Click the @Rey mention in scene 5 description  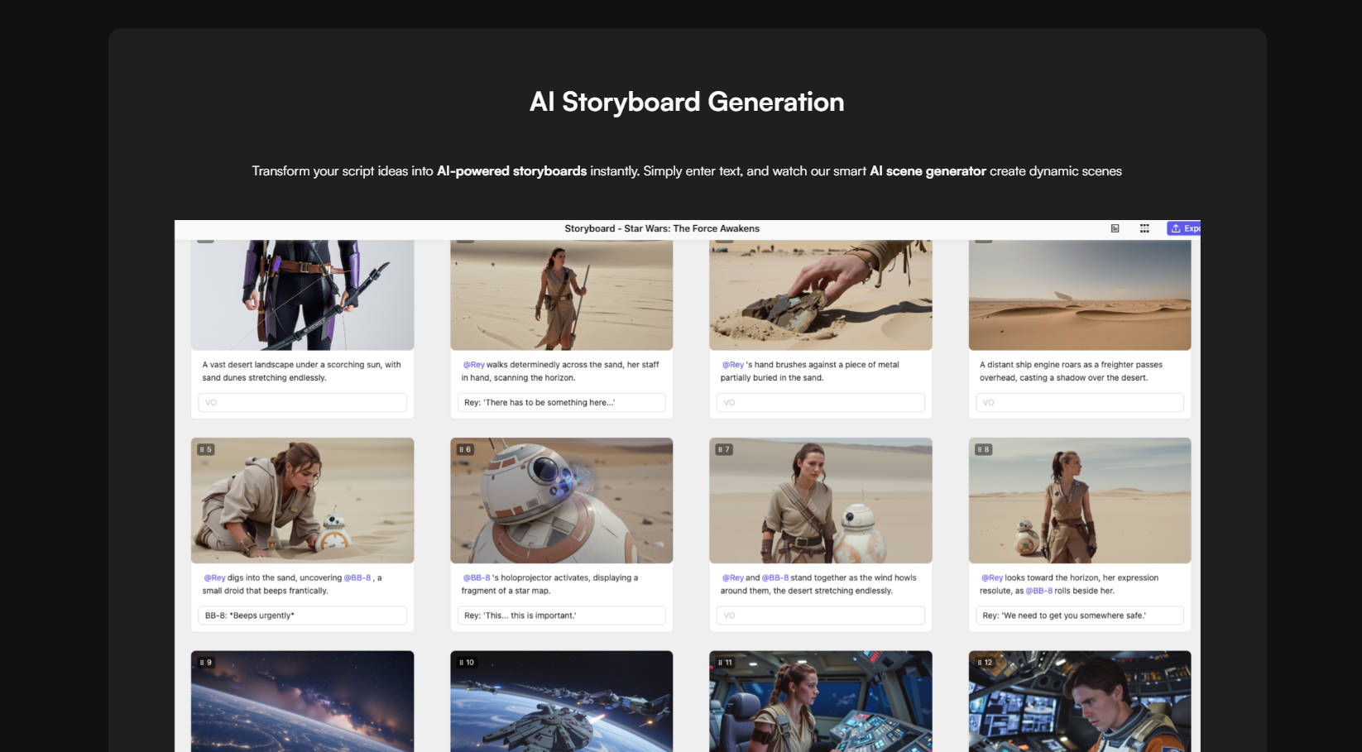click(x=214, y=577)
